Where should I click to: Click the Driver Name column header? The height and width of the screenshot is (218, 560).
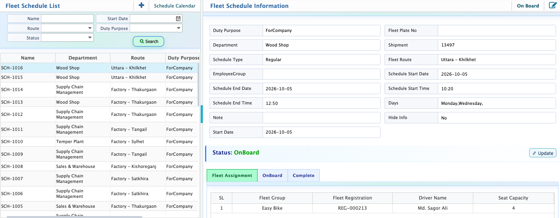pyautogui.click(x=433, y=198)
